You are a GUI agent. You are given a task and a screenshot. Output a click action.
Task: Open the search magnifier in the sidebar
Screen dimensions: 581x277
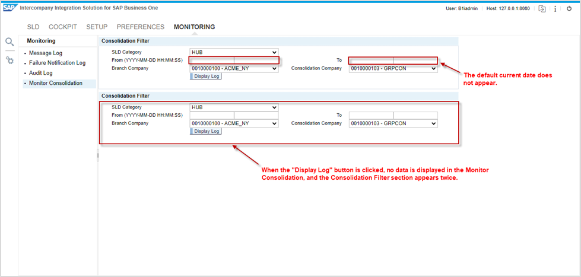pyautogui.click(x=9, y=42)
